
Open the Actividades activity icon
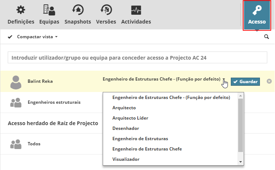point(136,10)
